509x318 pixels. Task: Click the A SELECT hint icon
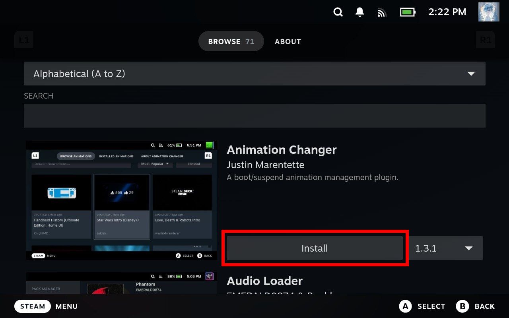(405, 306)
